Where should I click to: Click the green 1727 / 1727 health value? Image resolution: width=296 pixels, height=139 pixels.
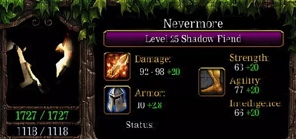pos(42,116)
